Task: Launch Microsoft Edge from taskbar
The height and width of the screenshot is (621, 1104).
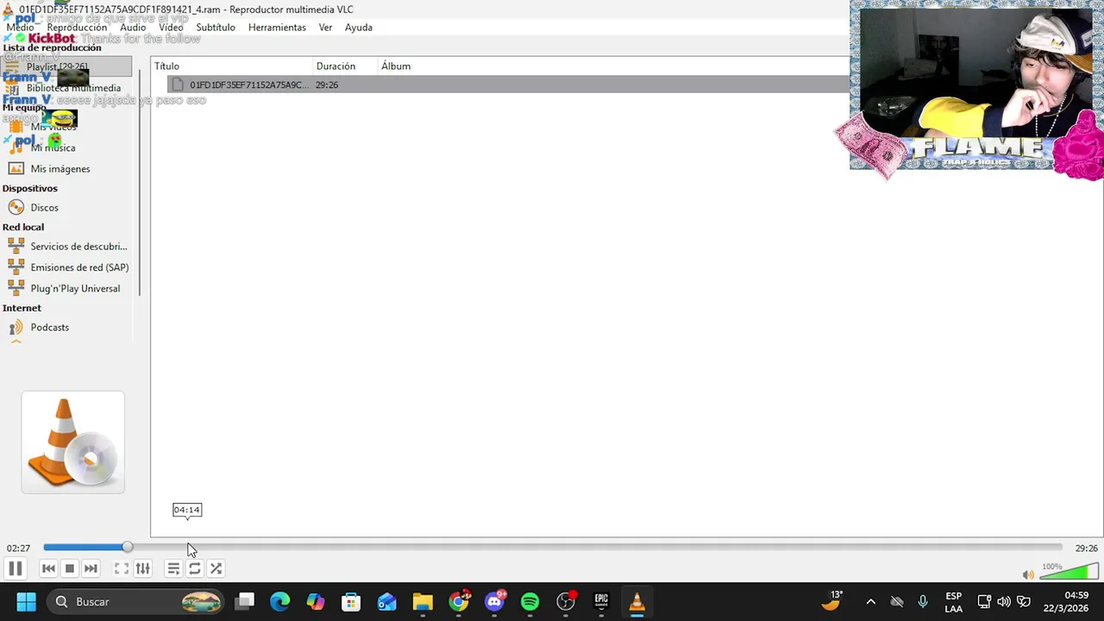Action: point(280,602)
